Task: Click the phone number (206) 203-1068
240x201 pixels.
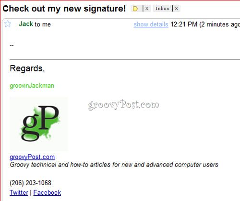Action: [x=30, y=183]
